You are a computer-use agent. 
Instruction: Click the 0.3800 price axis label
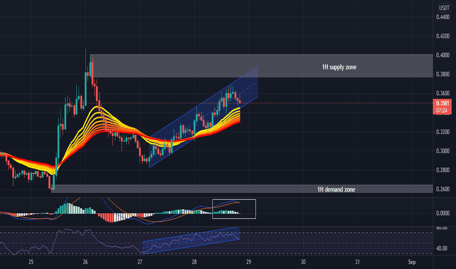[443, 74]
